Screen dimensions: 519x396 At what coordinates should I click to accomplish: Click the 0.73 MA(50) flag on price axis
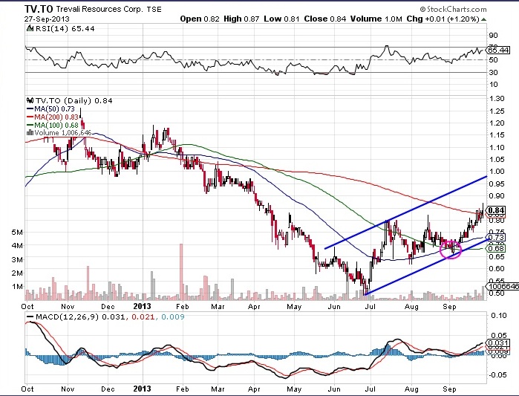[495, 237]
